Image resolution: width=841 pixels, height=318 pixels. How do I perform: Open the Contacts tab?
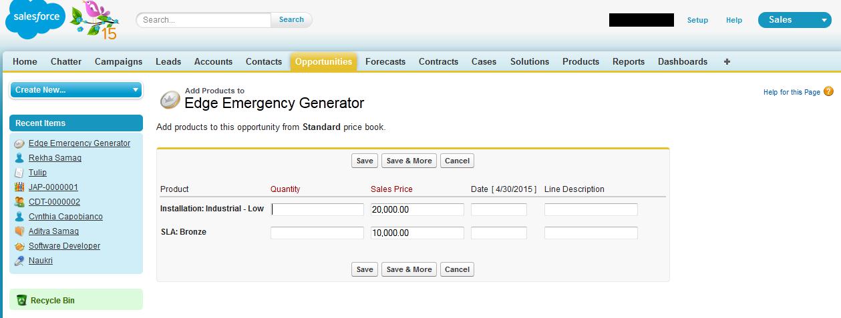click(264, 61)
